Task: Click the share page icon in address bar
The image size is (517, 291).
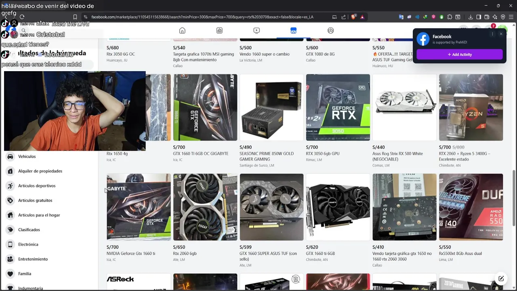Action: 344,17
